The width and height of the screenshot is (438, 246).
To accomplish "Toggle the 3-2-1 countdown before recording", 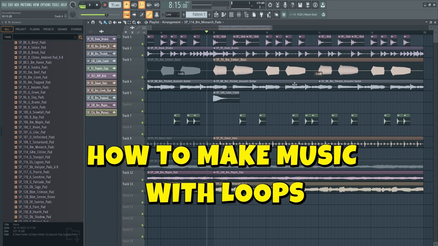I will click(142, 5).
